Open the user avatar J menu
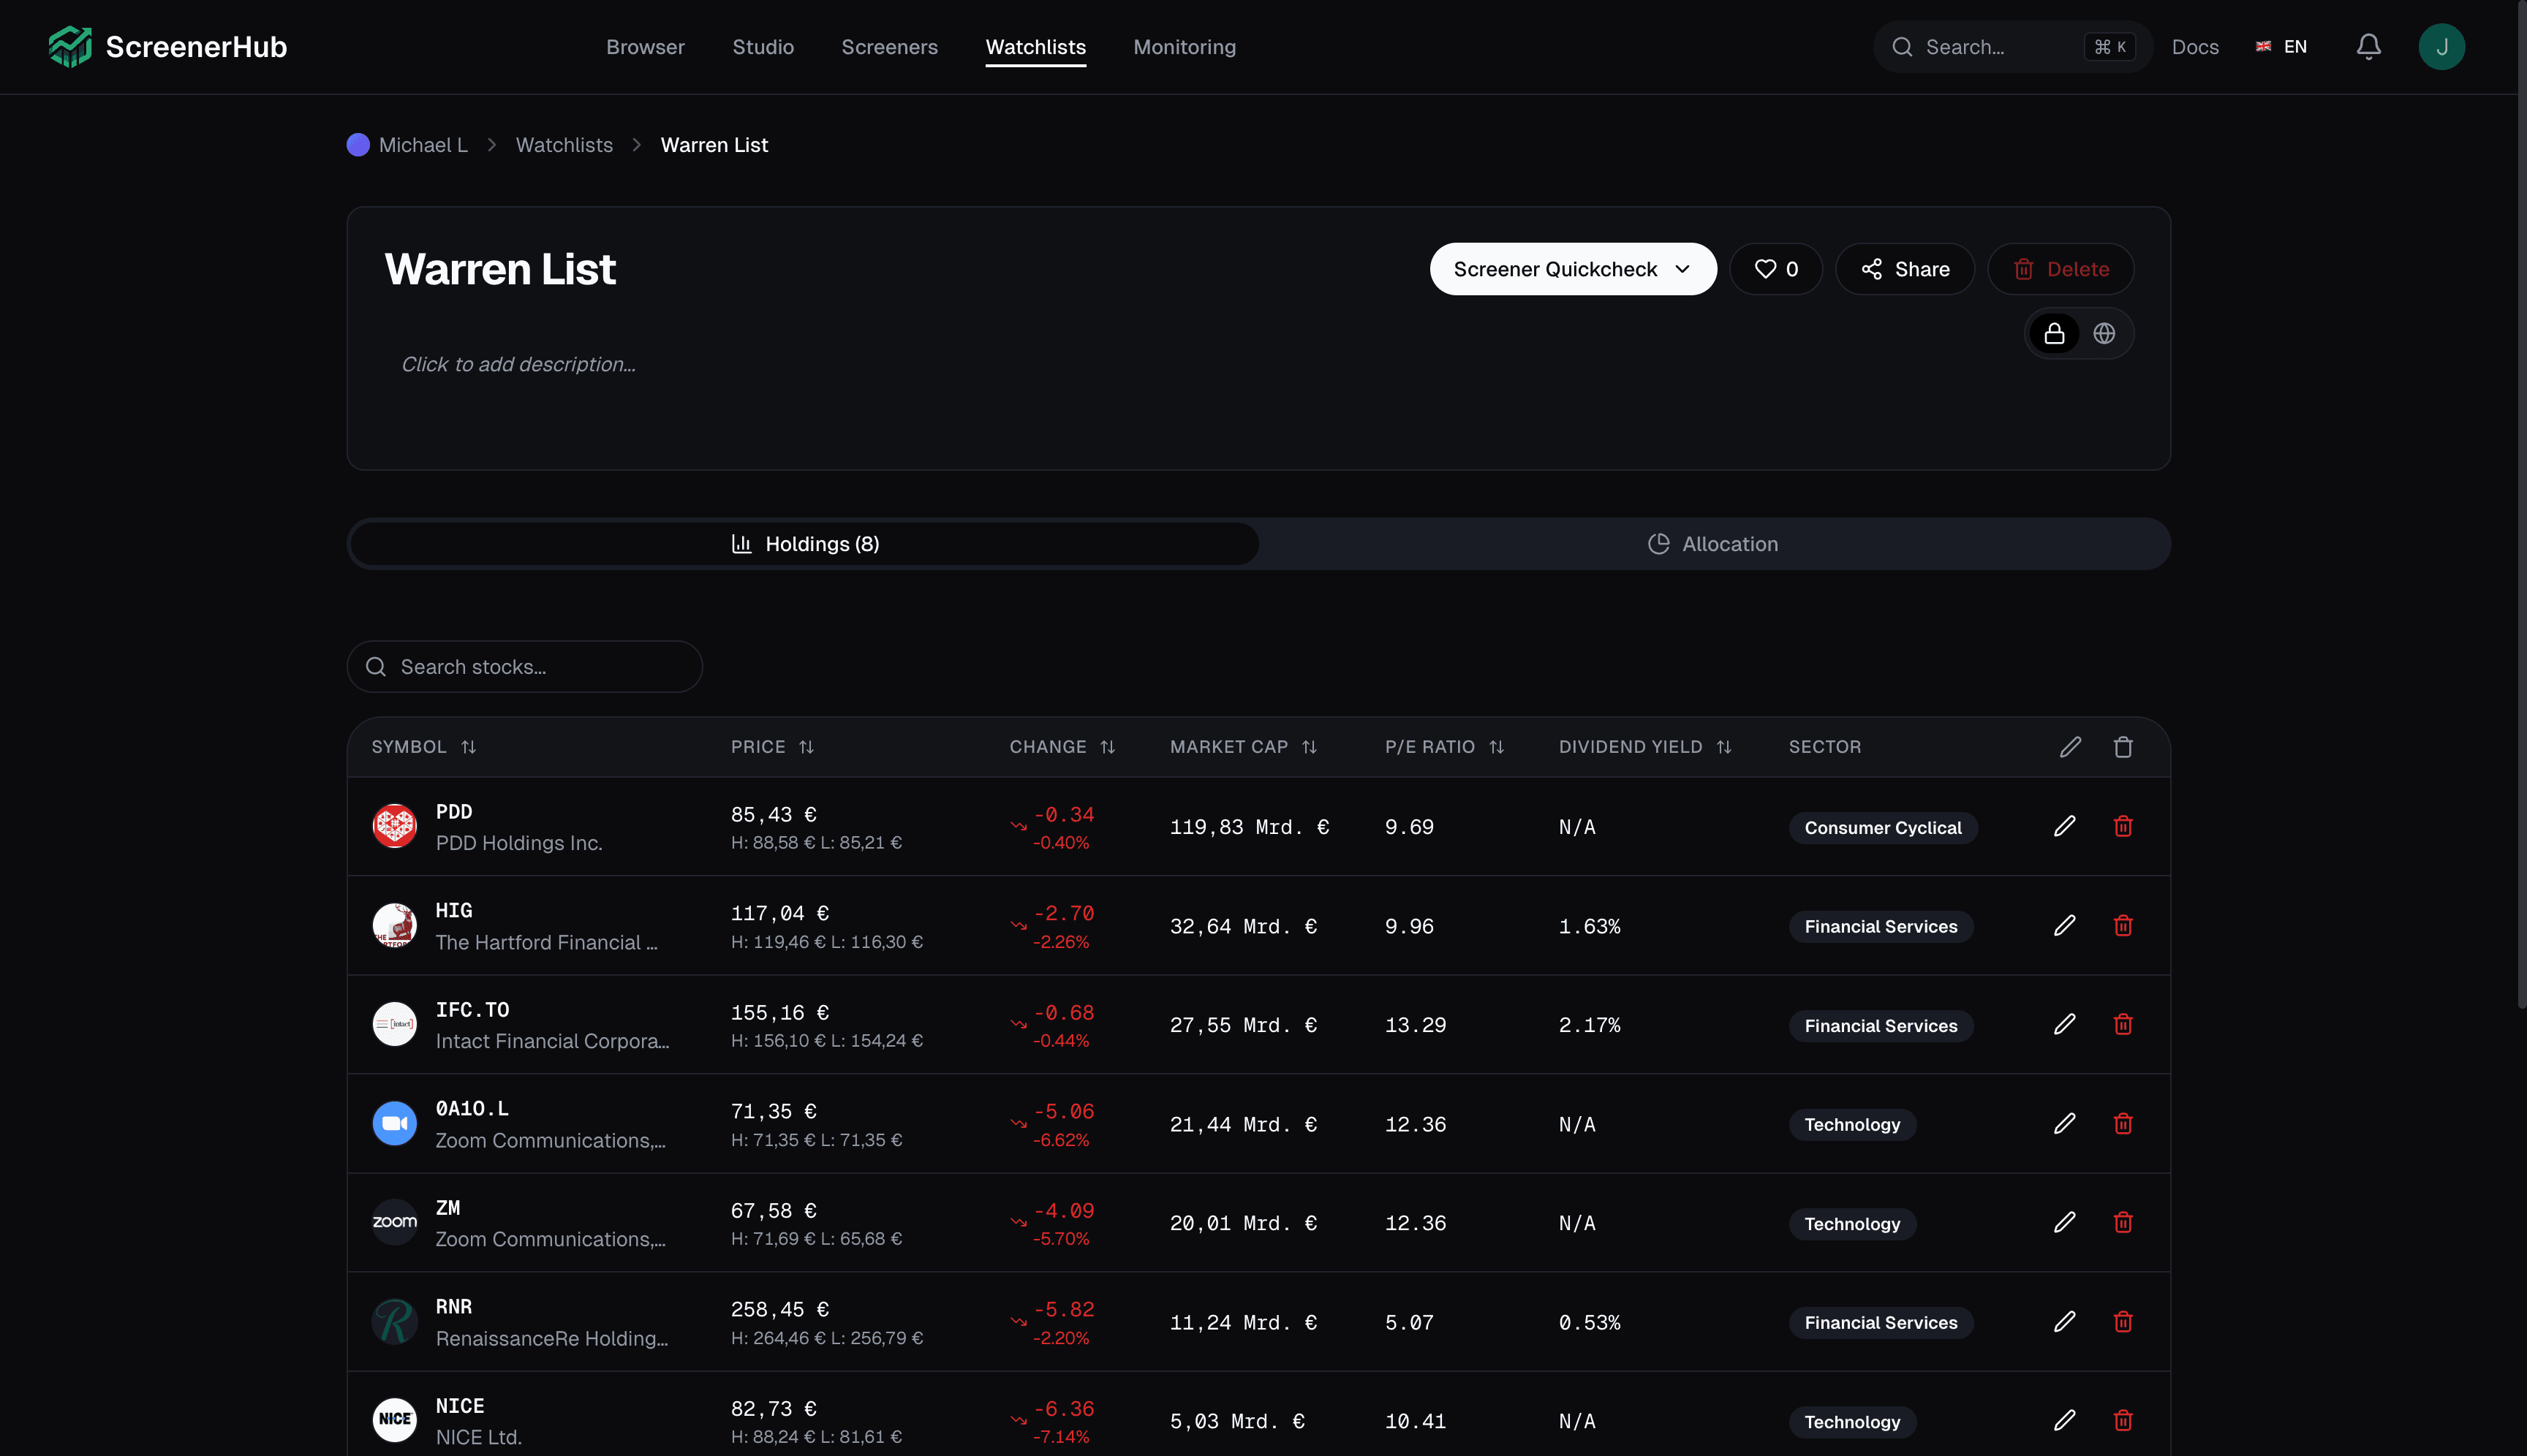The image size is (2527, 1456). 2441,46
